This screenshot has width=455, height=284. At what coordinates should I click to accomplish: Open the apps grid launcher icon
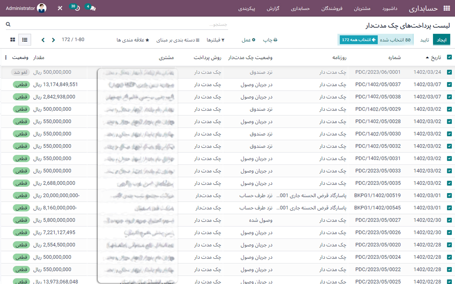447,8
